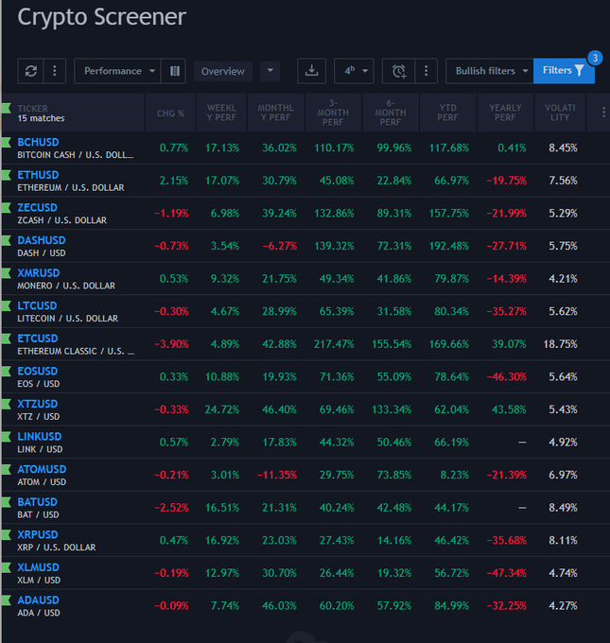Open the DASHUSD ticker link

[42, 240]
